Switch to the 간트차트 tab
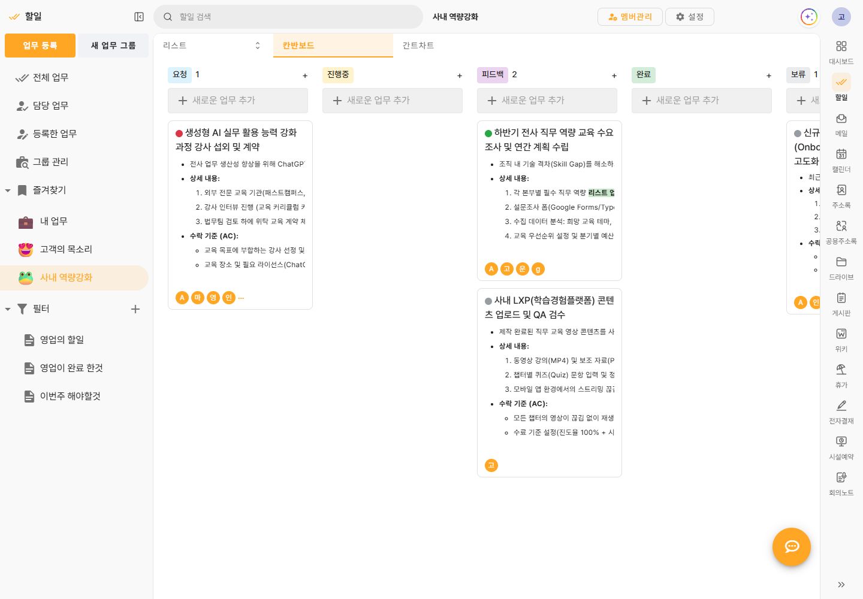This screenshot has height=599, width=863. (418, 46)
